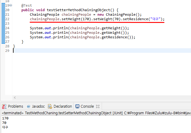Click the horizontal scroll left arrow
Screen dimensions: 191x133
[x=15, y=97]
